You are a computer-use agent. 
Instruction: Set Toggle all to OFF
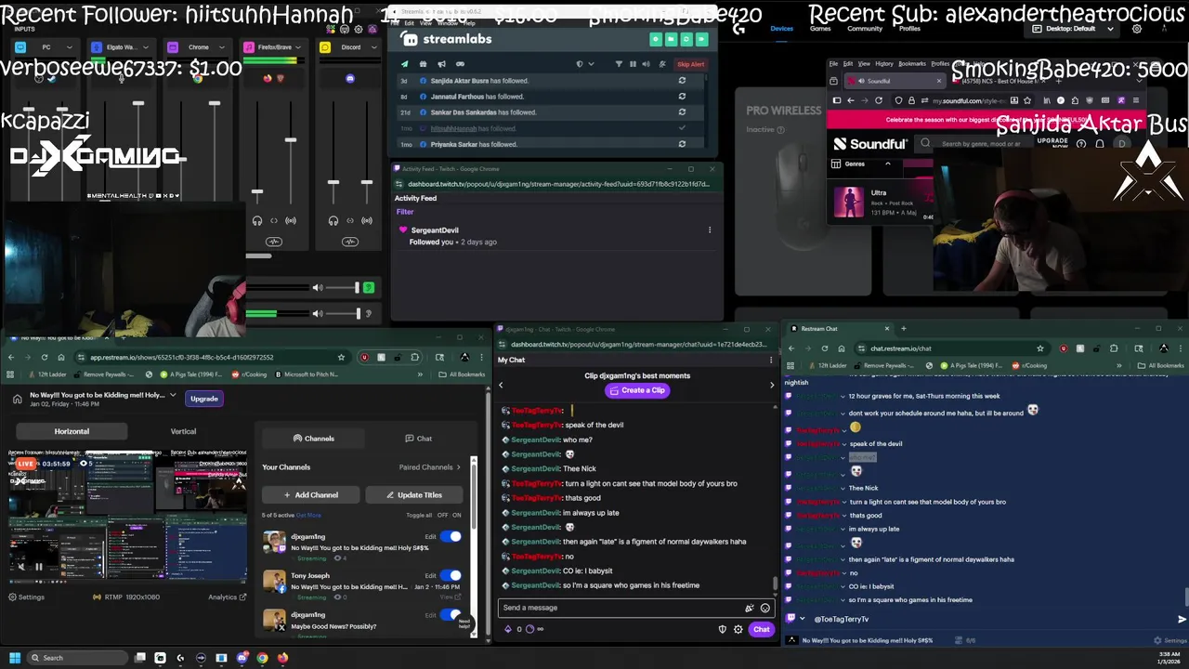click(x=442, y=515)
